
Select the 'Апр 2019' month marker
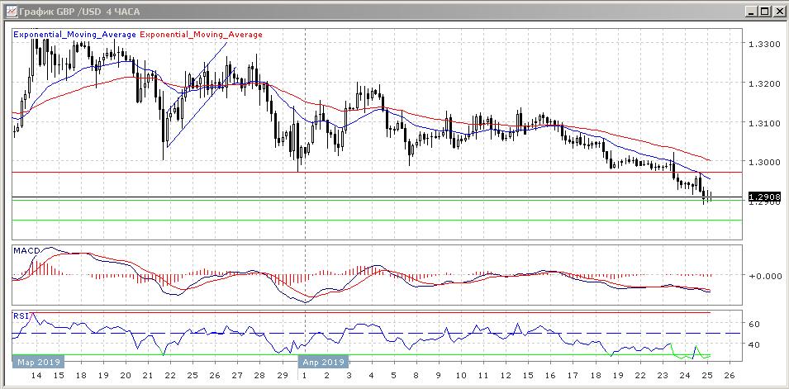322,362
